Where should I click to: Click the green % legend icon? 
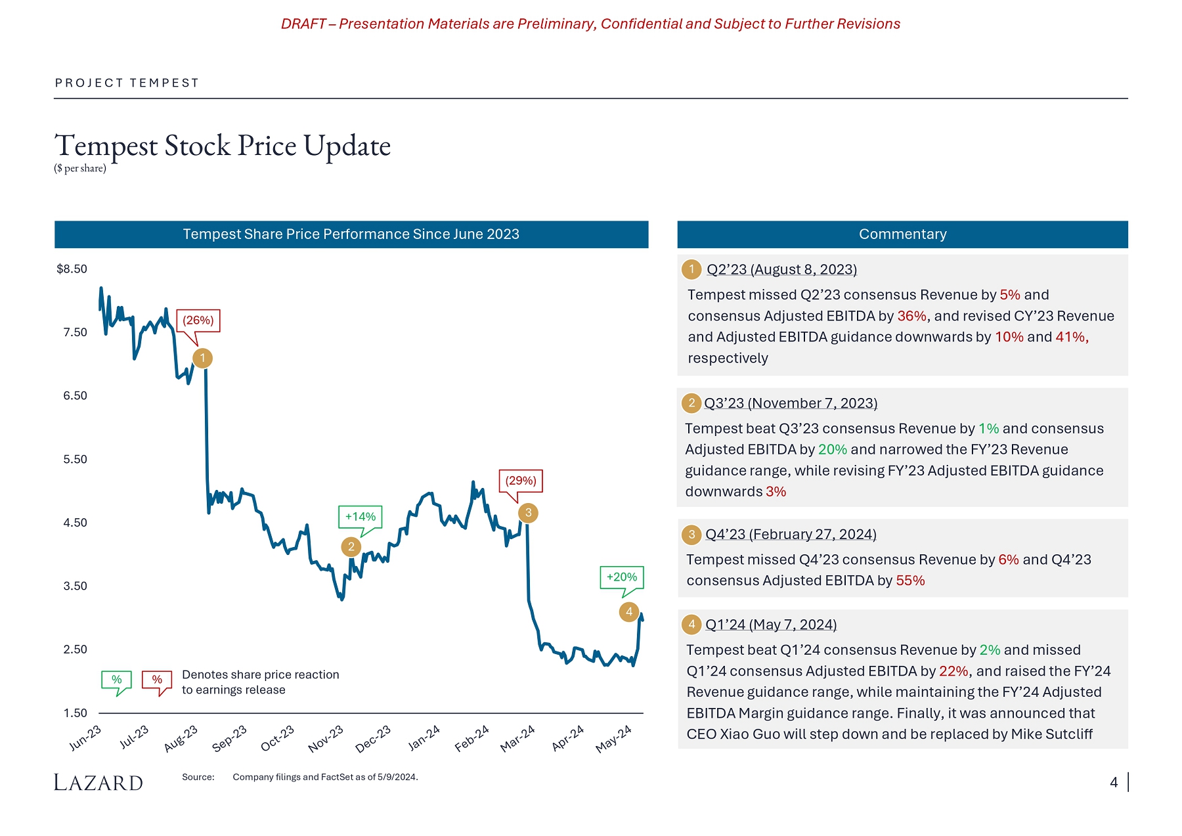coord(117,680)
